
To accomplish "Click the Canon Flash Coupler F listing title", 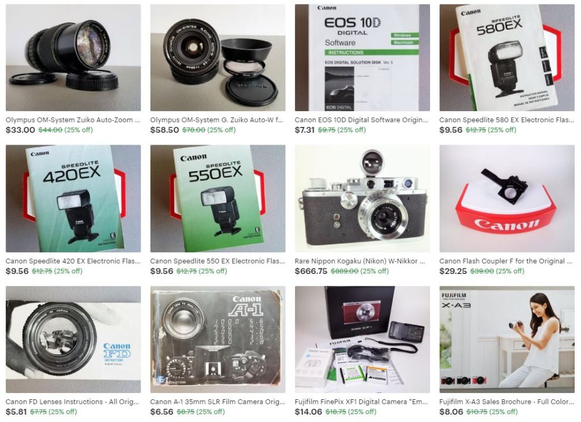I will coord(506,261).
